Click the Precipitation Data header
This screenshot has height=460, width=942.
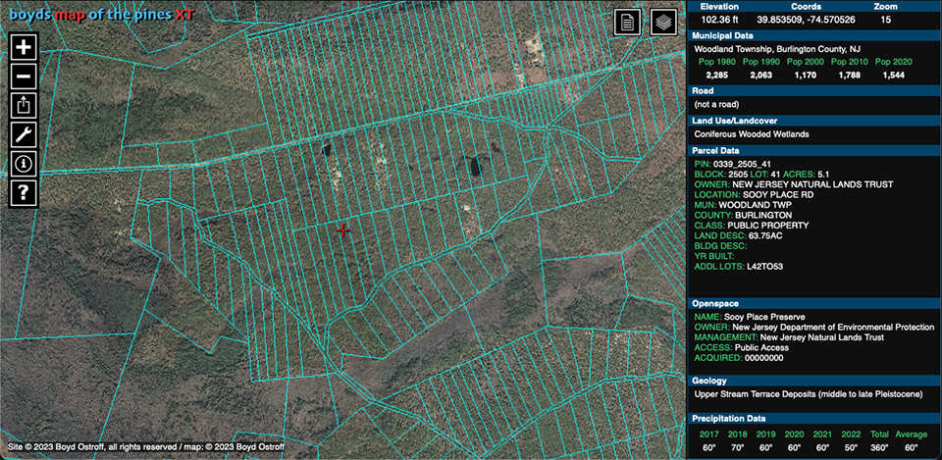pyautogui.click(x=814, y=419)
